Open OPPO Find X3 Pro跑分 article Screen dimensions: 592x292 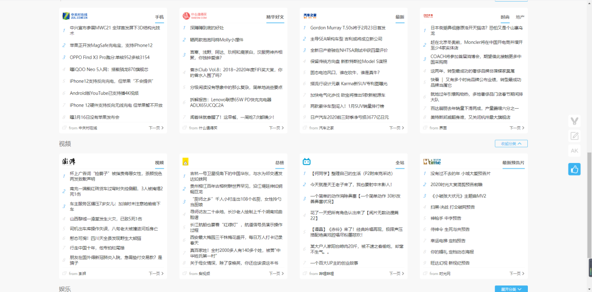click(x=110, y=58)
